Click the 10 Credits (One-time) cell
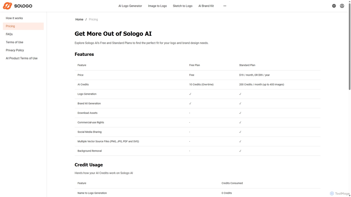351x197 pixels. 201,85
